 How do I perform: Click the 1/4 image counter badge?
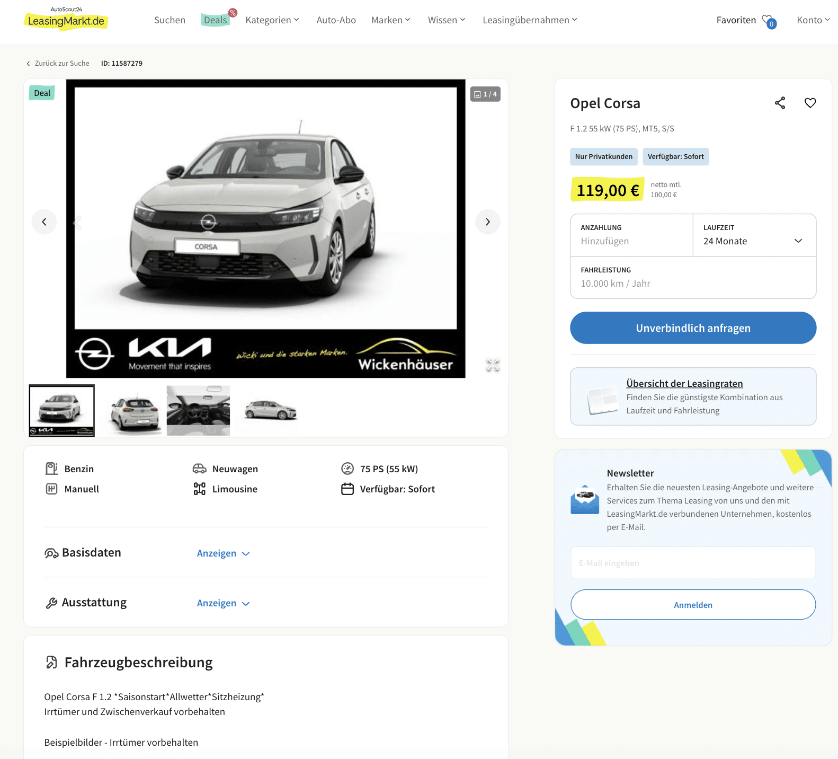(485, 94)
